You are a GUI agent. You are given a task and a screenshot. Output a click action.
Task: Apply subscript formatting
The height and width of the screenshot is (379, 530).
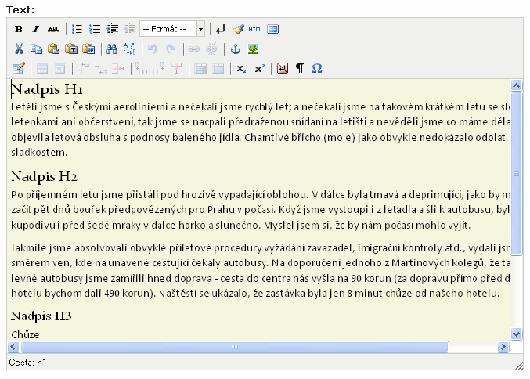pyautogui.click(x=241, y=69)
